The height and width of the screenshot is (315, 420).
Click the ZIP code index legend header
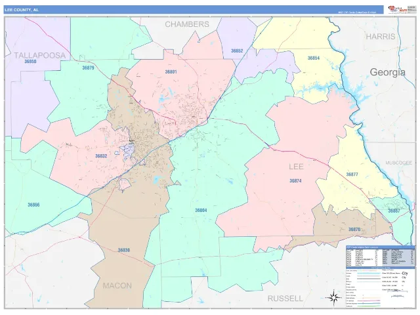(381, 247)
